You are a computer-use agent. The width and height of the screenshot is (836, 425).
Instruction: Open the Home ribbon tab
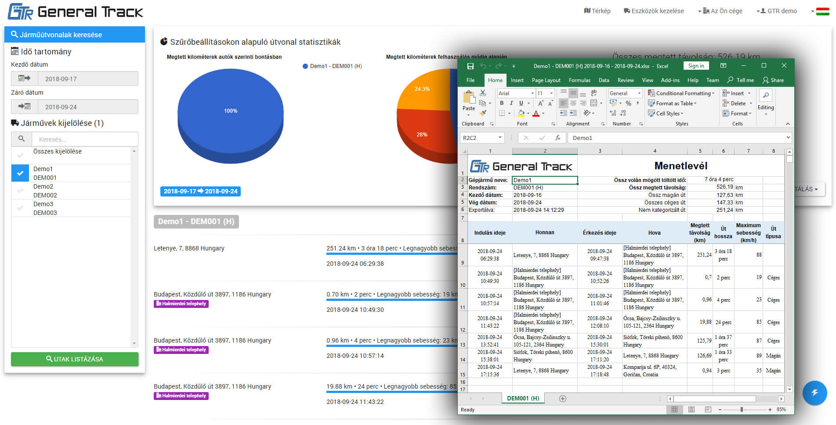[495, 80]
